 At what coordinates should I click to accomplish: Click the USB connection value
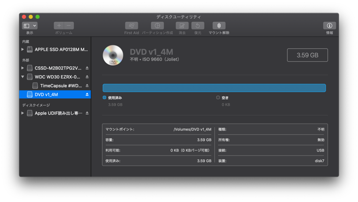[x=320, y=150]
